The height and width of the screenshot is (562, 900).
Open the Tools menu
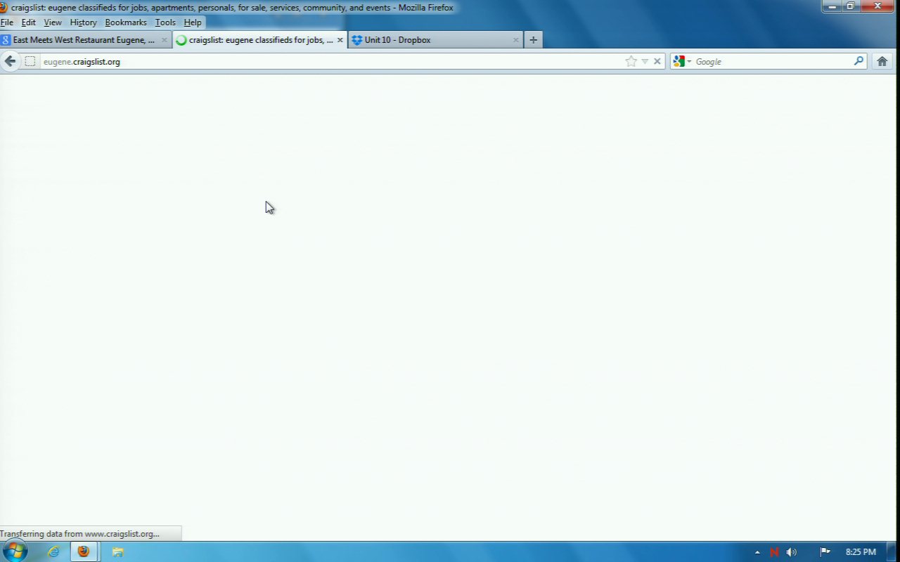click(165, 22)
